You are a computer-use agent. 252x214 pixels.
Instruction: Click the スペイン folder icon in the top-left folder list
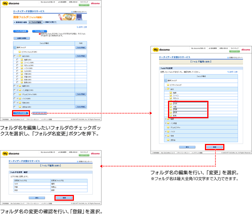click(x=22, y=62)
